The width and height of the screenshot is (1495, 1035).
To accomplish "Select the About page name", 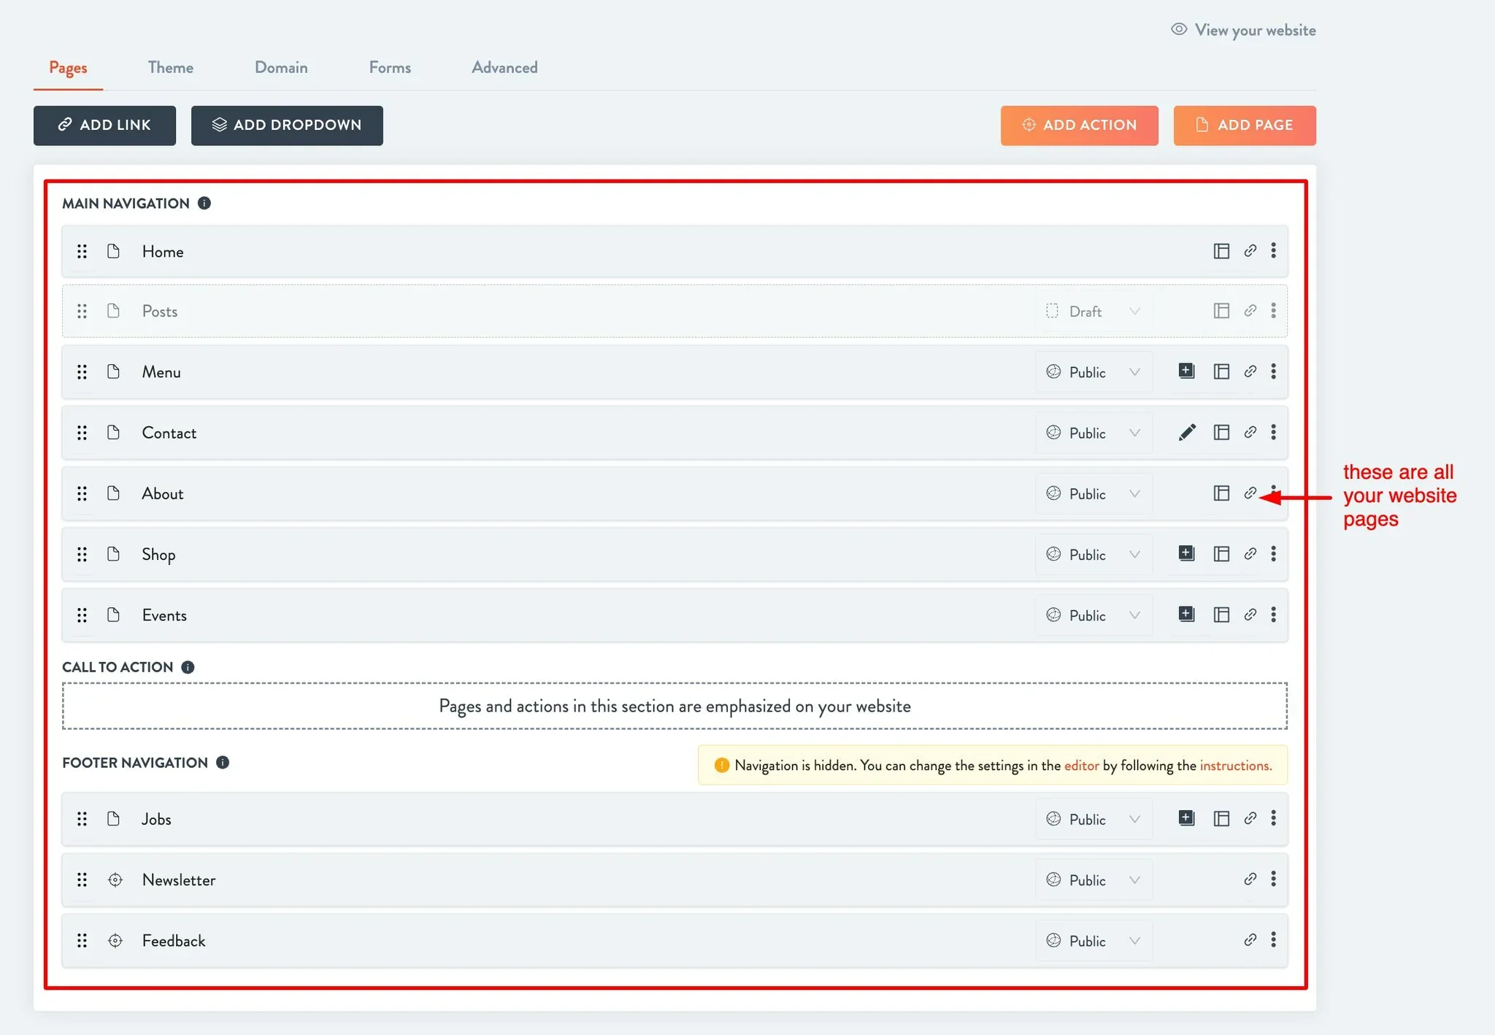I will (x=163, y=493).
